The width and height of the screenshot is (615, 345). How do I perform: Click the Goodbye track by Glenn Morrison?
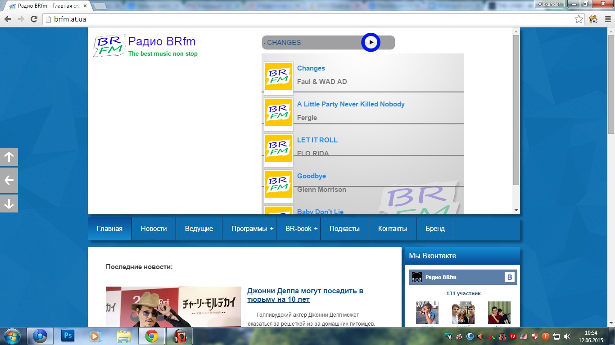tap(311, 176)
